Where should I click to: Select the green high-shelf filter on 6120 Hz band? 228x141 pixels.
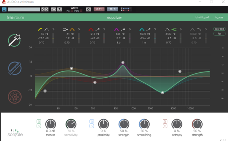[174, 30]
